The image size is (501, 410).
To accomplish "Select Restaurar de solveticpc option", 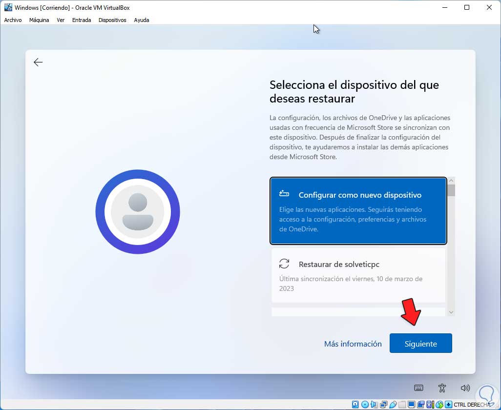I will 358,275.
